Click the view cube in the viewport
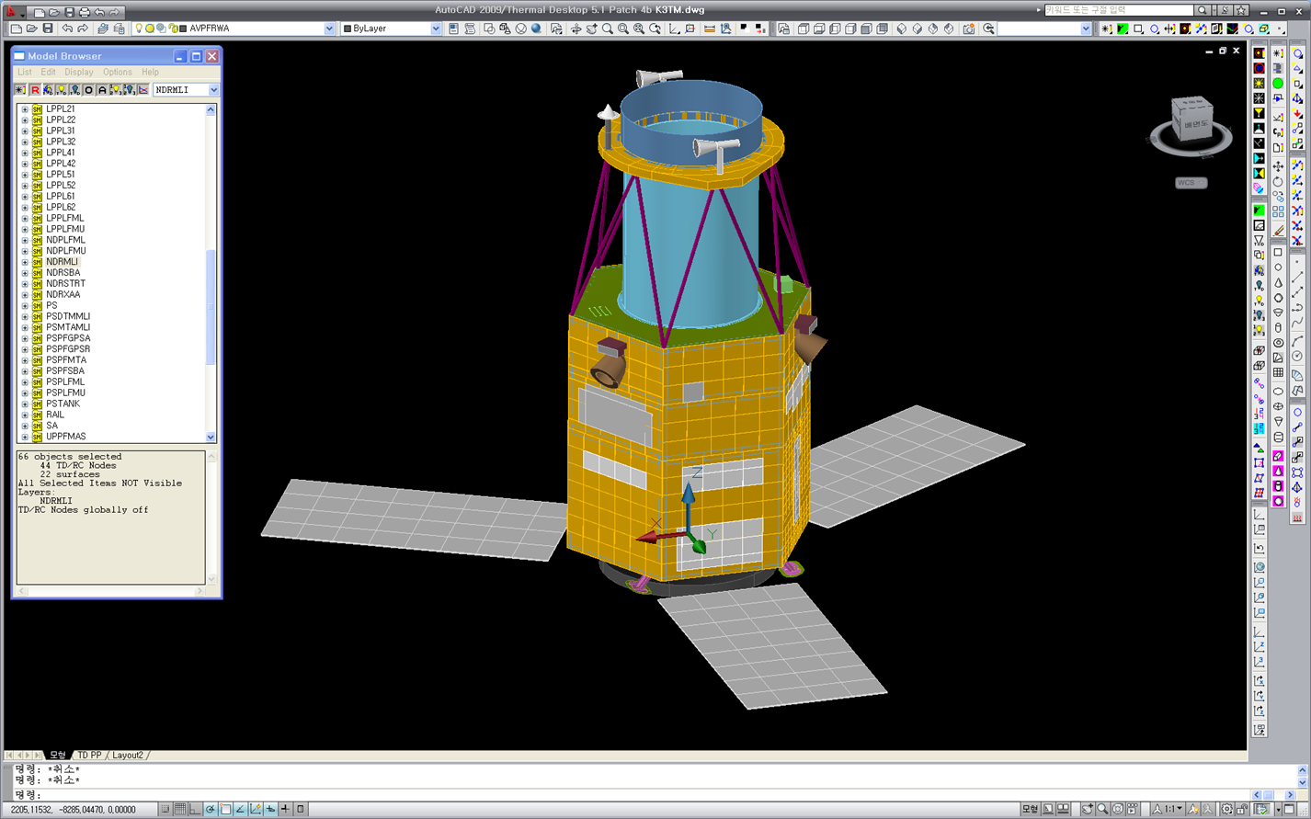The image size is (1311, 819). pos(1191,119)
